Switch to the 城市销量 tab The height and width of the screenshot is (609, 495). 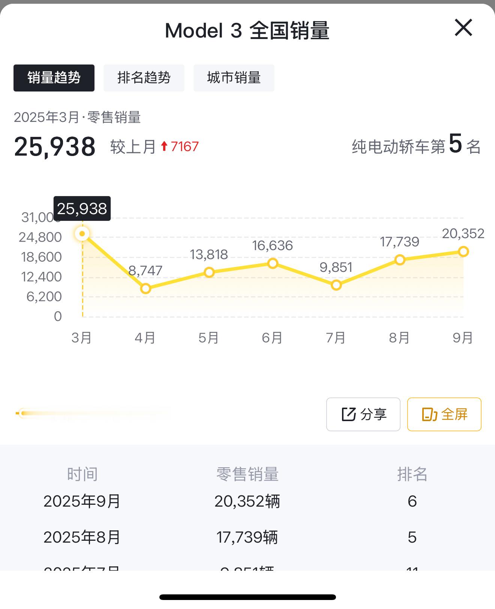(x=234, y=78)
